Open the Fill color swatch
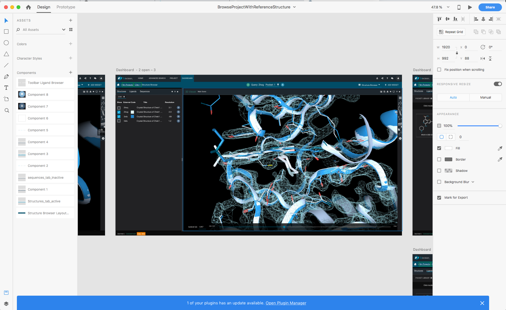 pos(448,148)
